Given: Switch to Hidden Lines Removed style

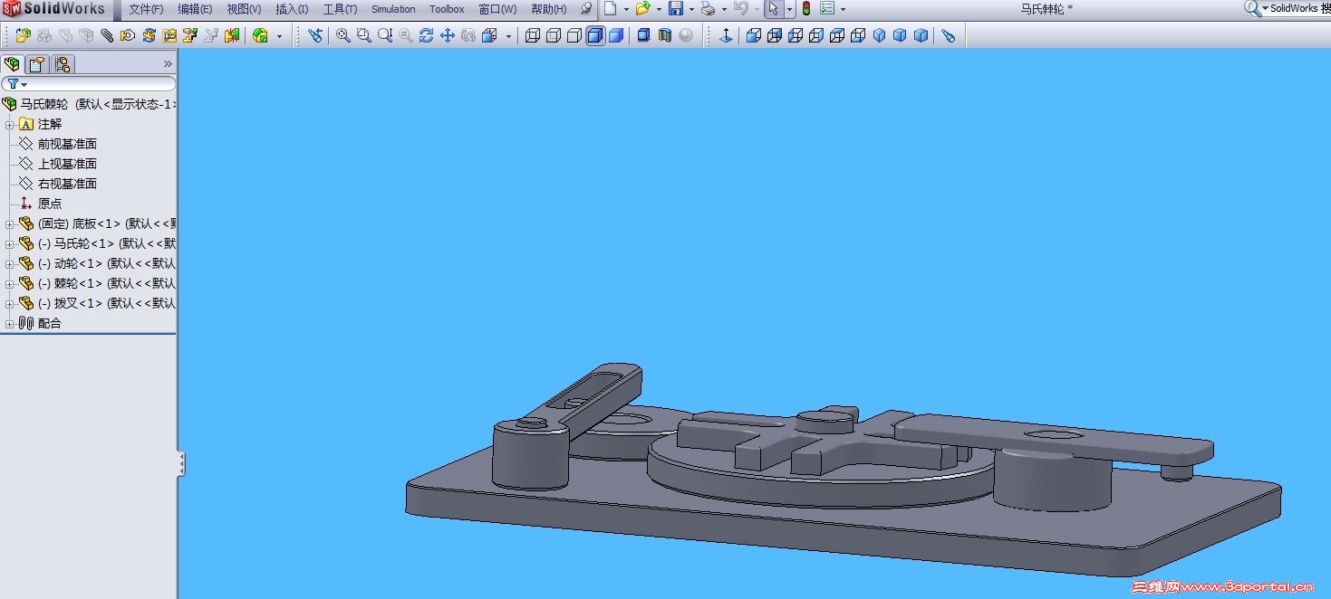Looking at the screenshot, I should pos(574,35).
